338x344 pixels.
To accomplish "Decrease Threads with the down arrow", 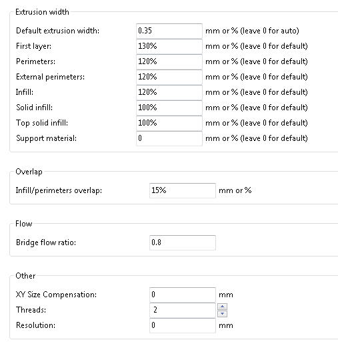I will (222, 314).
